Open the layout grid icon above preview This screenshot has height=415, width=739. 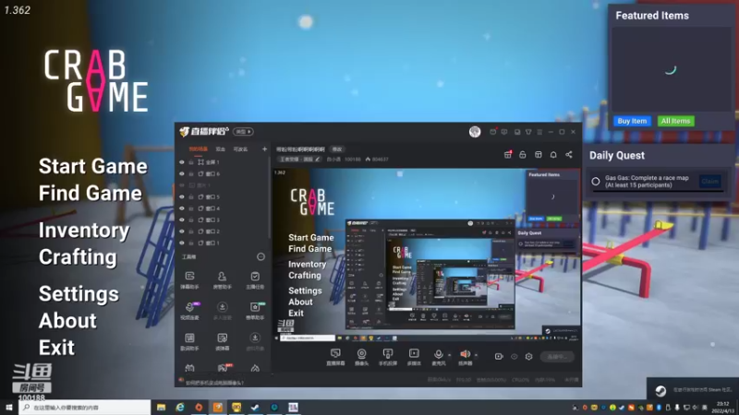pyautogui.click(x=539, y=154)
